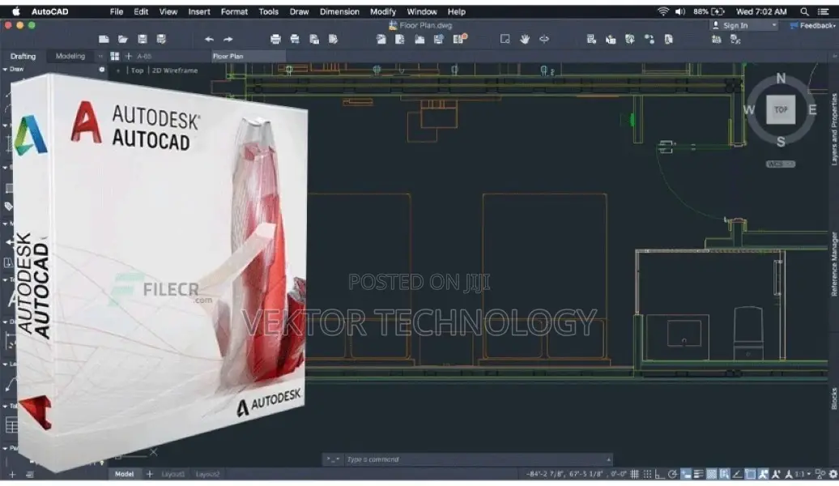Open the Layers and Properties side panel
The width and height of the screenshot is (839, 486).
click(833, 129)
